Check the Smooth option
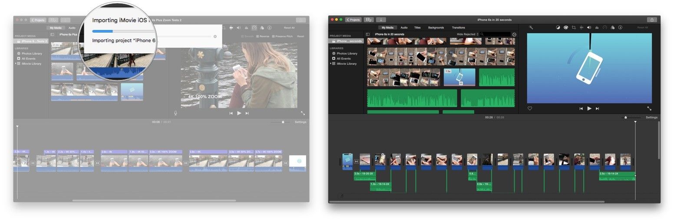 242,36
